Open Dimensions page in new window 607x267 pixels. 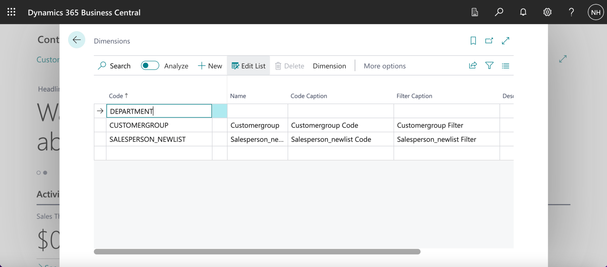(x=489, y=41)
